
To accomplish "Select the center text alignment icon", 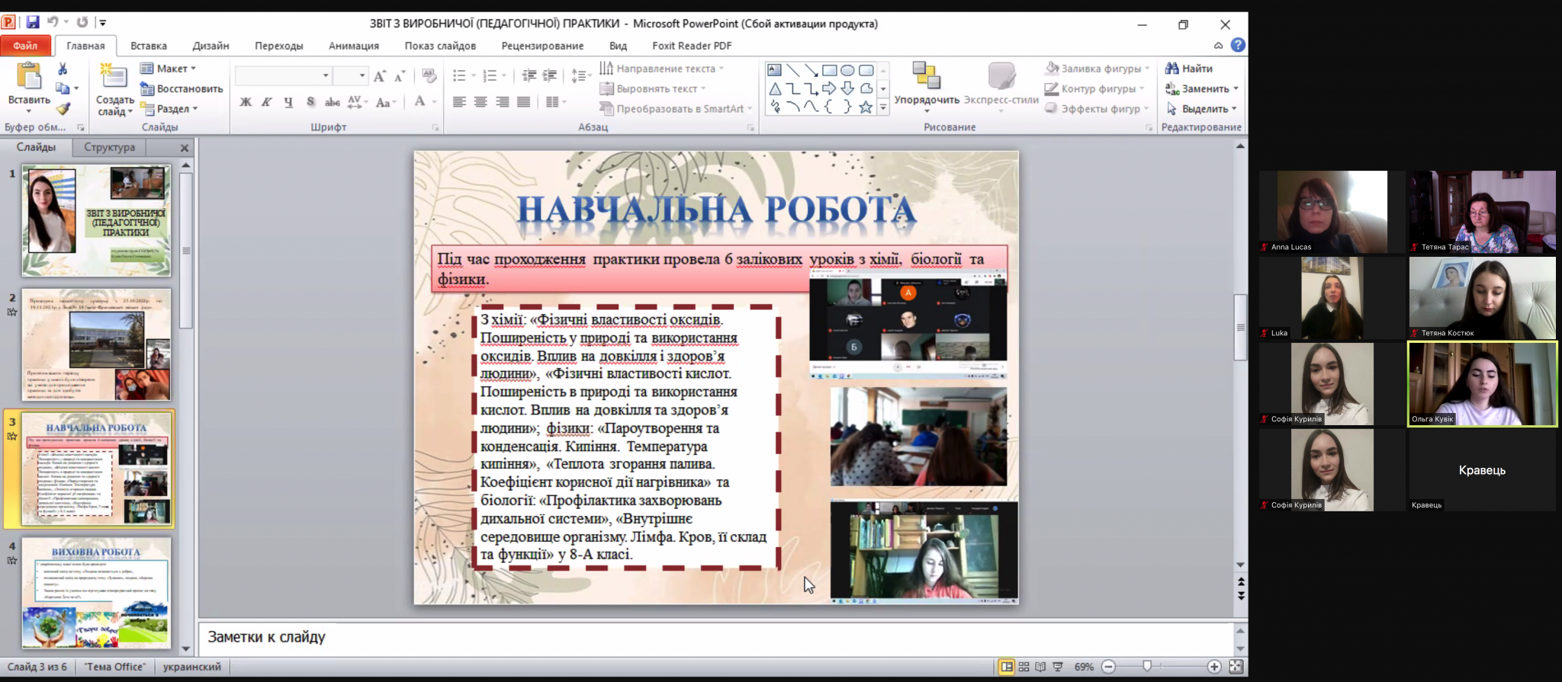I will coord(480,102).
